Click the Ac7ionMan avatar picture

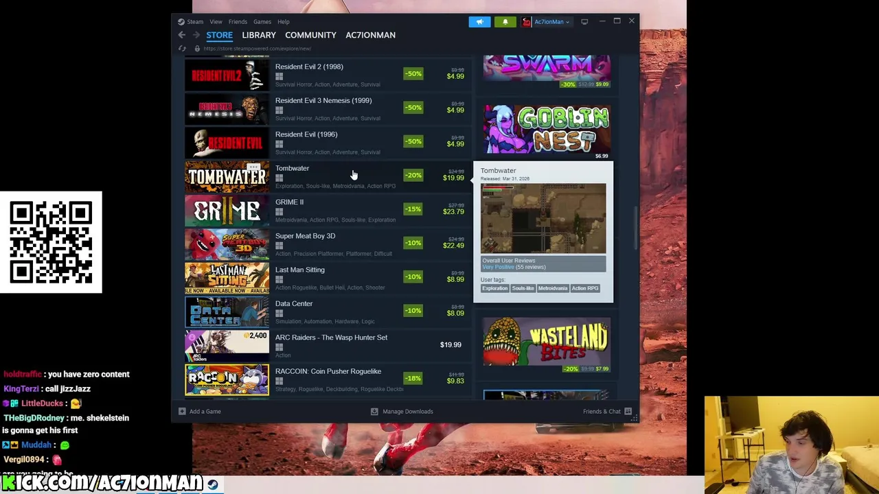coord(527,22)
